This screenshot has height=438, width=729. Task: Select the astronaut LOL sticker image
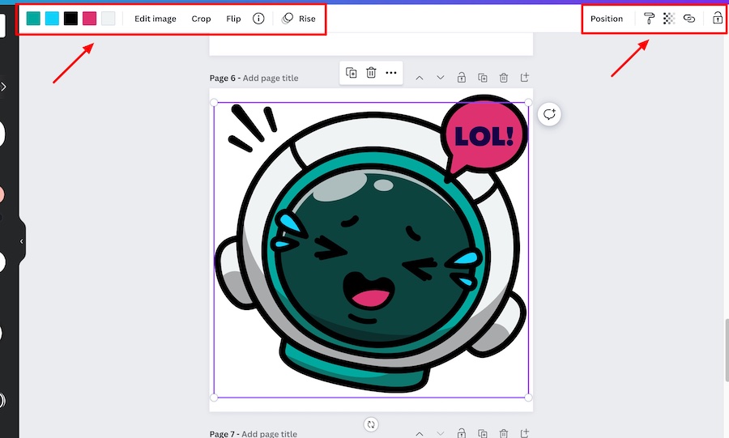[x=371, y=249]
